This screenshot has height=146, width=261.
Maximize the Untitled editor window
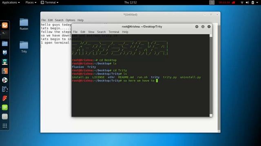pos(211,15)
